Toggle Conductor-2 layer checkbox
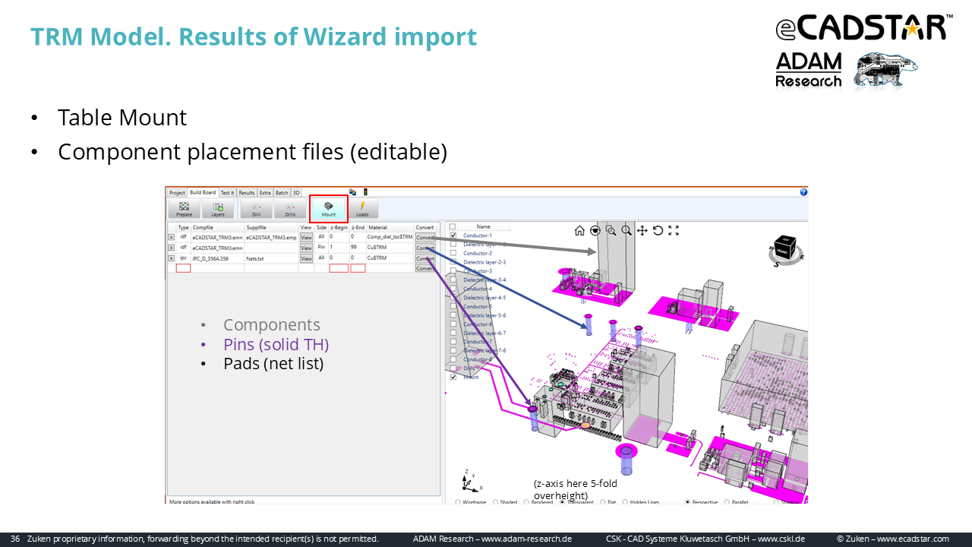 pos(453,253)
